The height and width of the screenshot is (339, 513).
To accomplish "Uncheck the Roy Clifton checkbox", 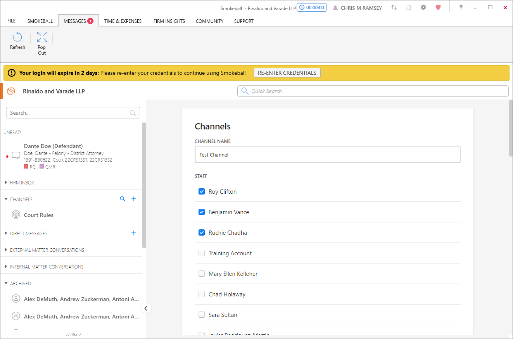I will pos(202,191).
